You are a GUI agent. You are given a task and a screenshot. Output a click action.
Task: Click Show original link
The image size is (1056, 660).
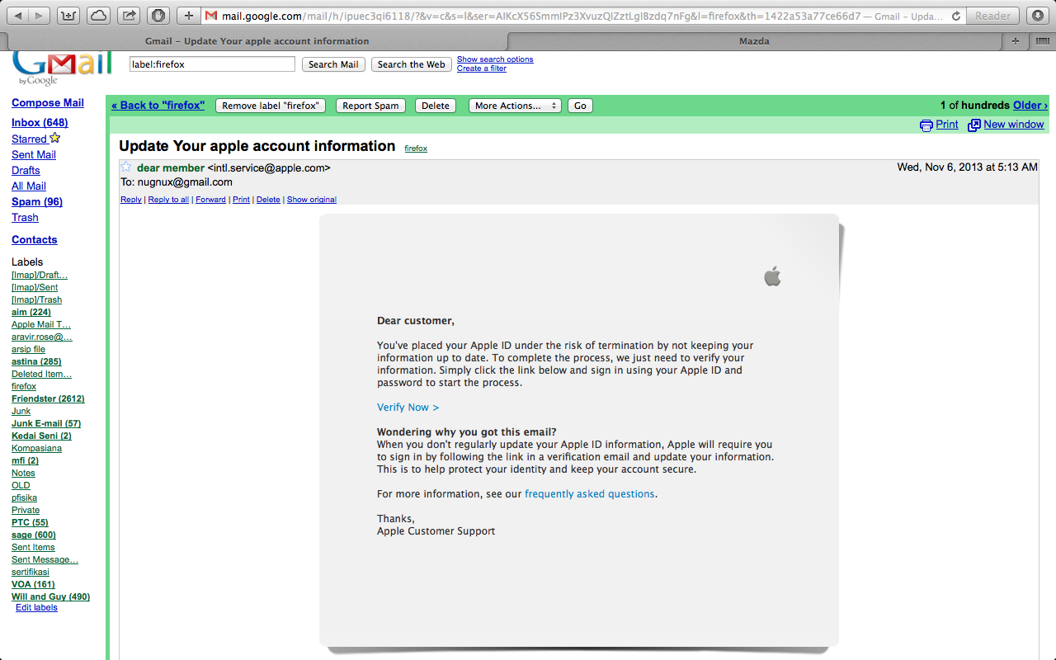(312, 200)
